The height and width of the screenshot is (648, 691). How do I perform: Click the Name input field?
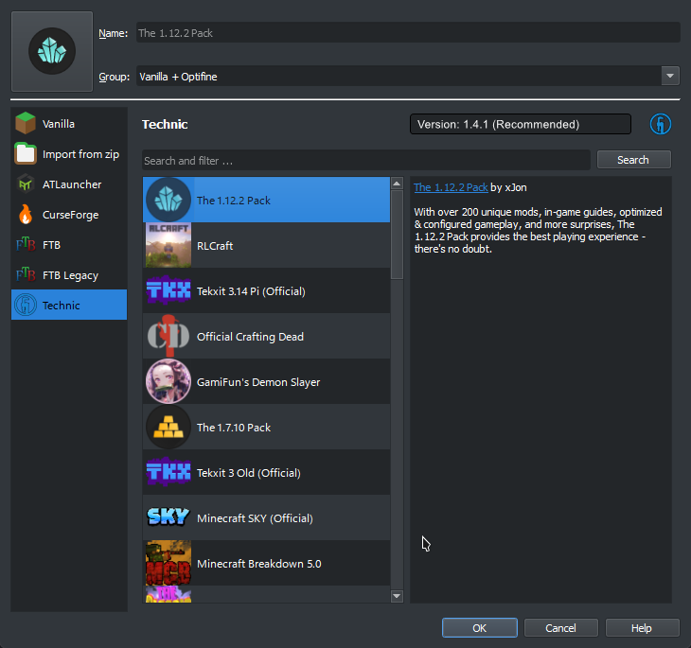click(x=408, y=32)
